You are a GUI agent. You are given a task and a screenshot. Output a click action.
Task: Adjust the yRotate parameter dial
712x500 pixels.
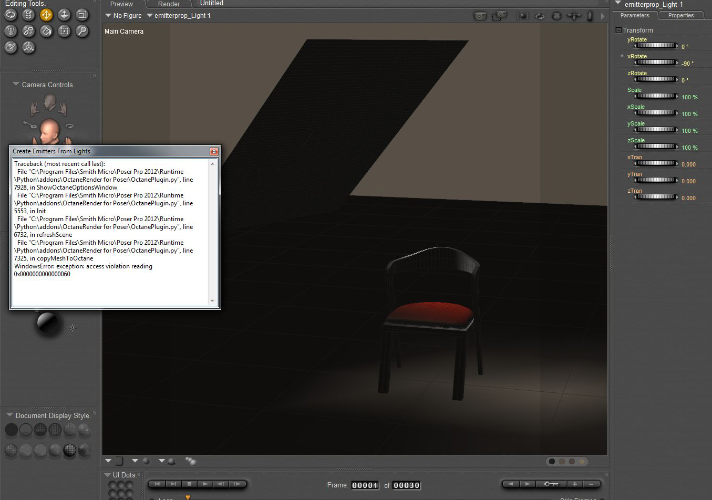click(x=656, y=46)
